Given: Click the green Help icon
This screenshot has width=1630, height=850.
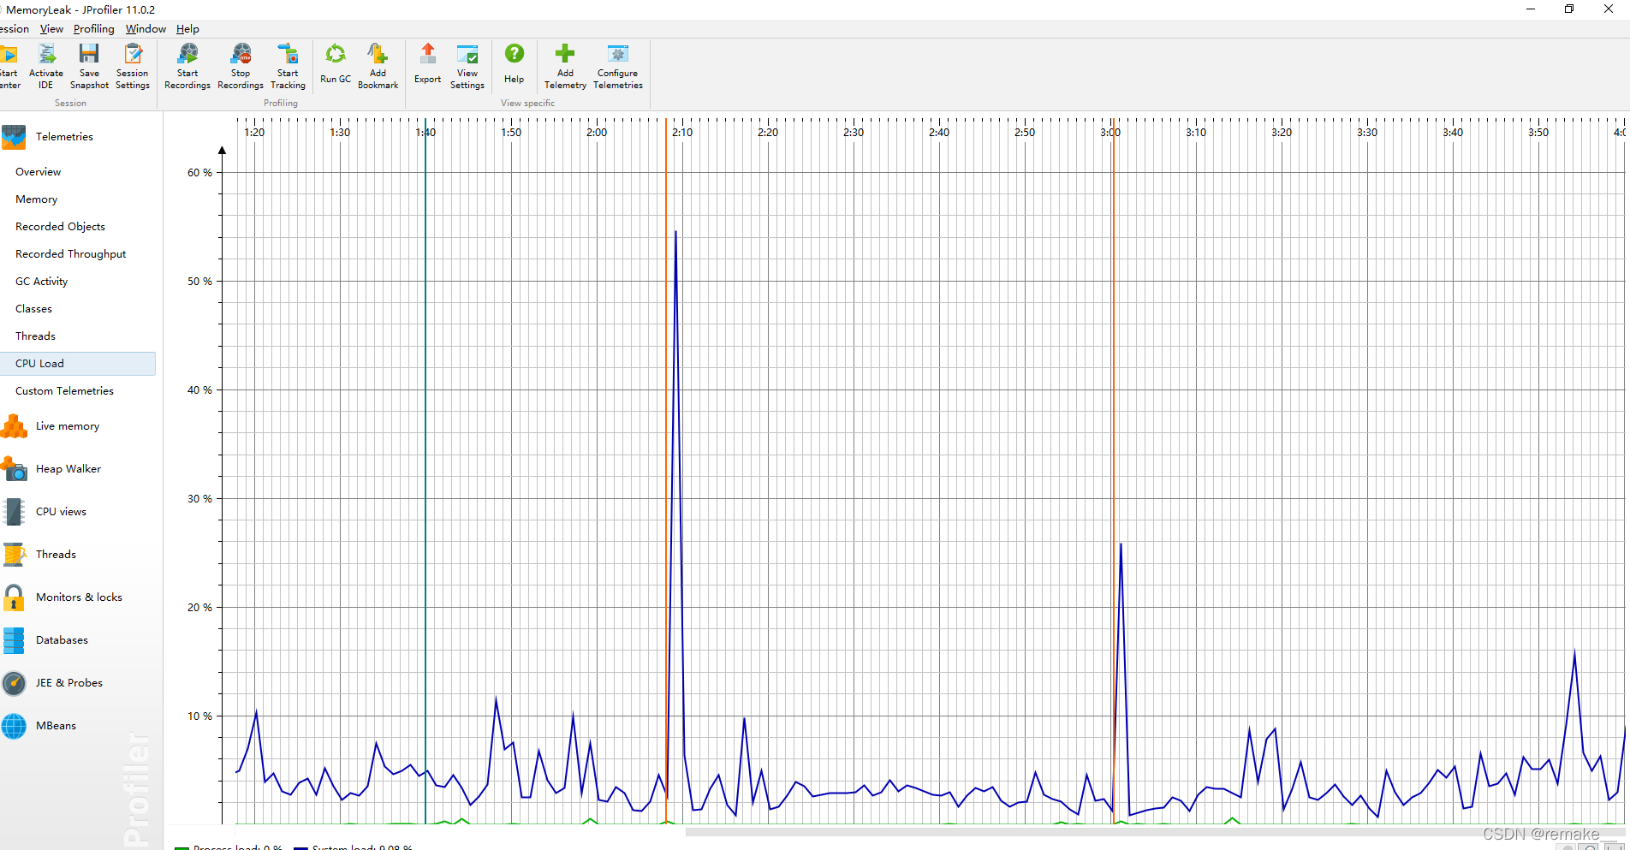Looking at the screenshot, I should point(514,54).
